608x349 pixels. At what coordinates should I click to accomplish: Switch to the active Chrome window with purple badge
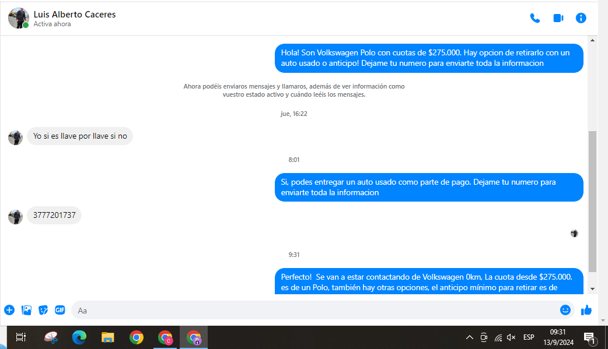pos(194,337)
